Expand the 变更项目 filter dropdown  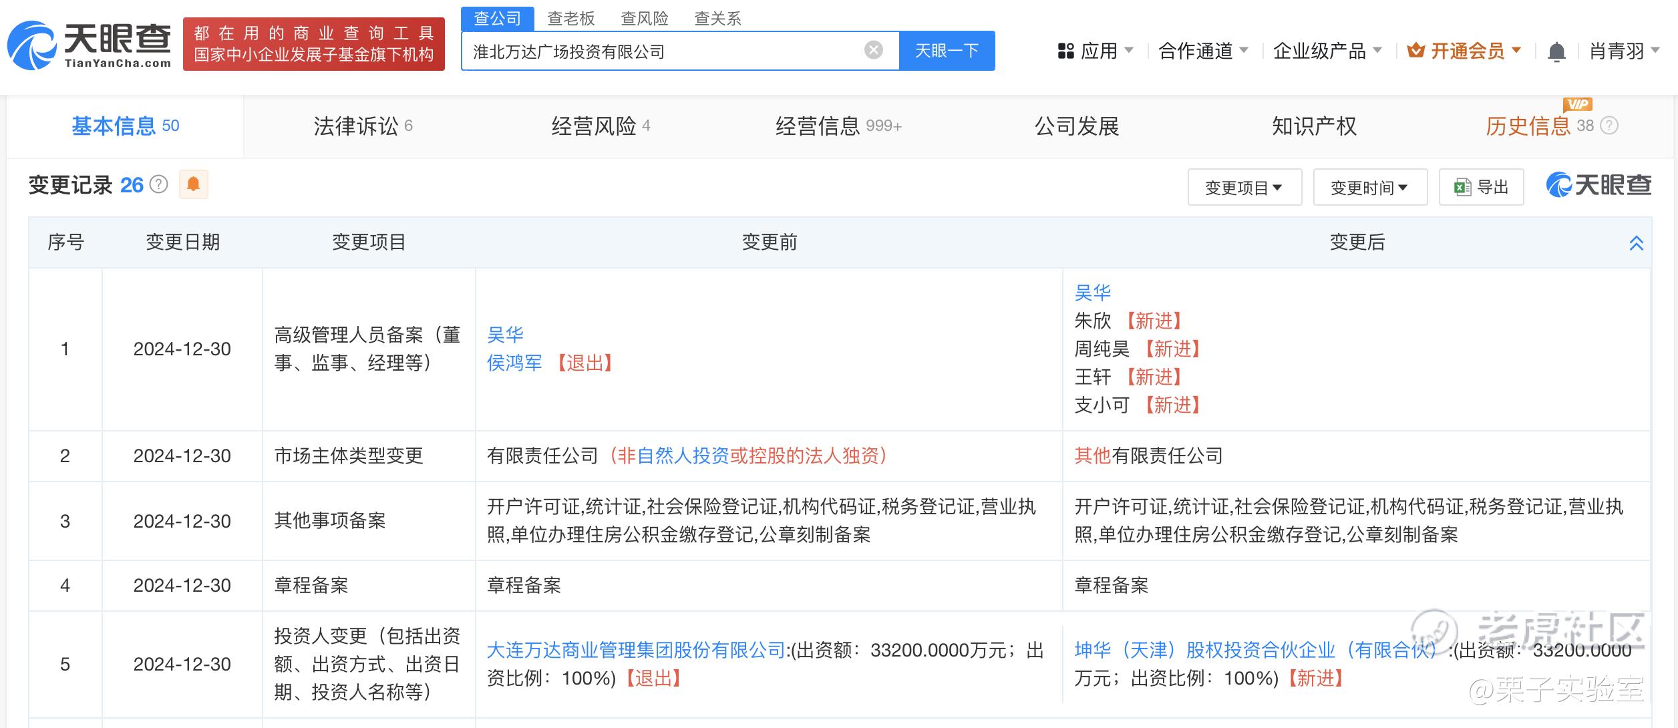(1244, 188)
